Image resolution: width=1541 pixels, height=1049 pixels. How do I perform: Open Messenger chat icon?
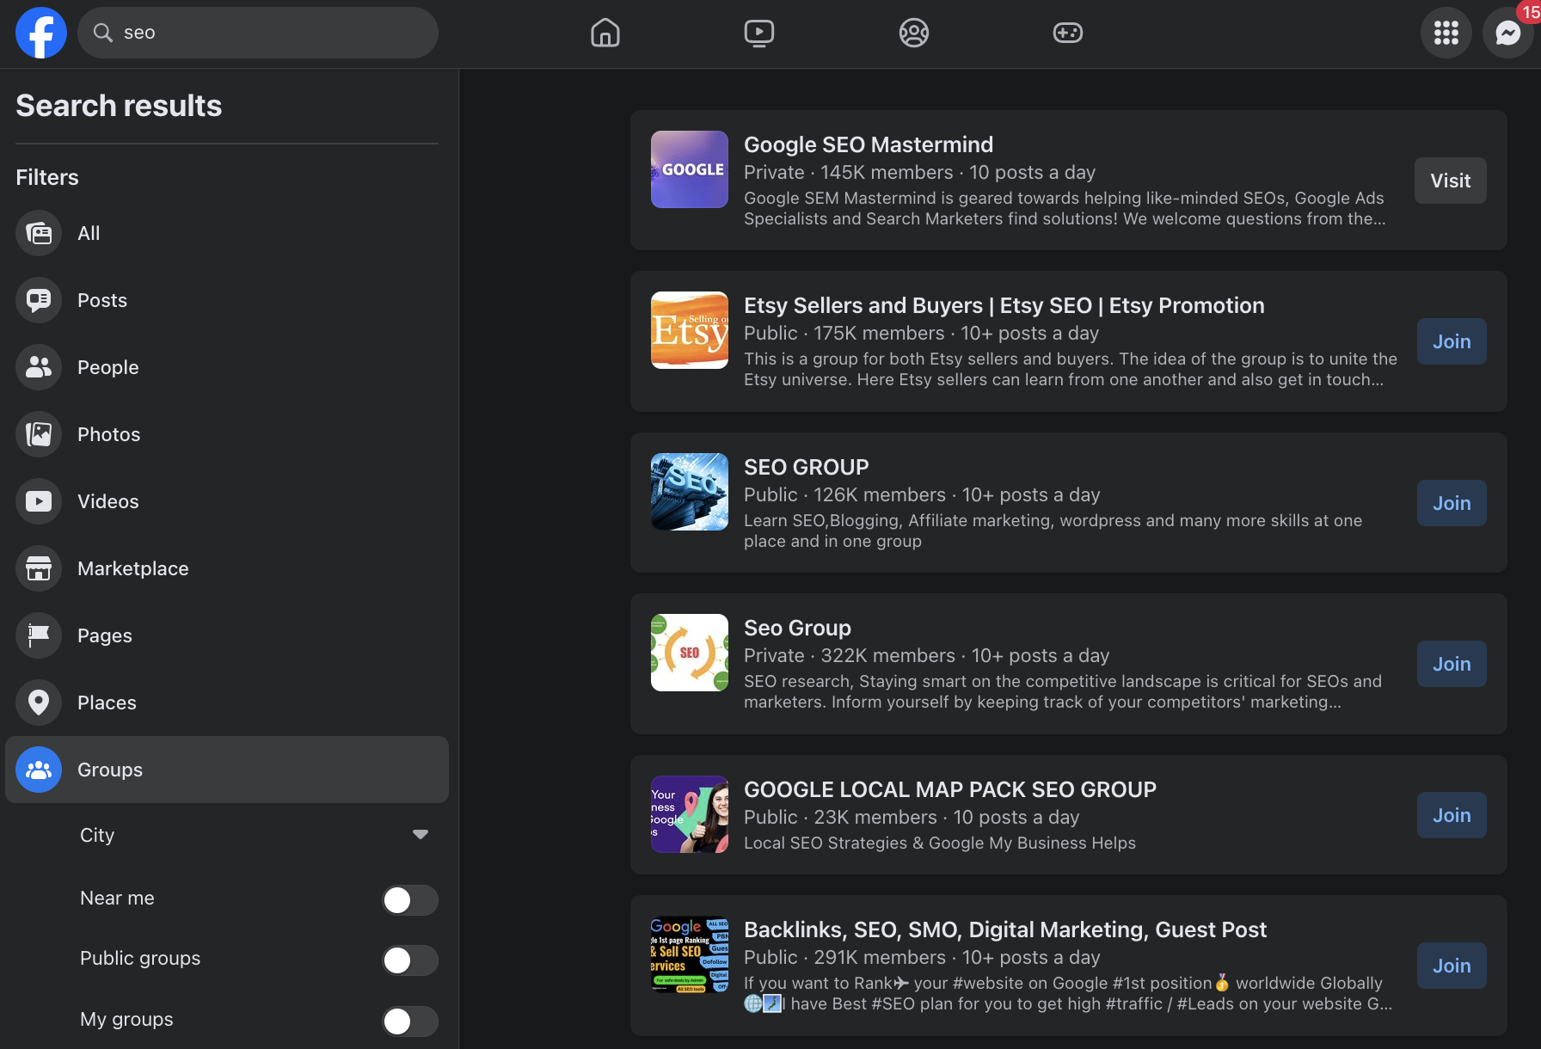(1507, 33)
